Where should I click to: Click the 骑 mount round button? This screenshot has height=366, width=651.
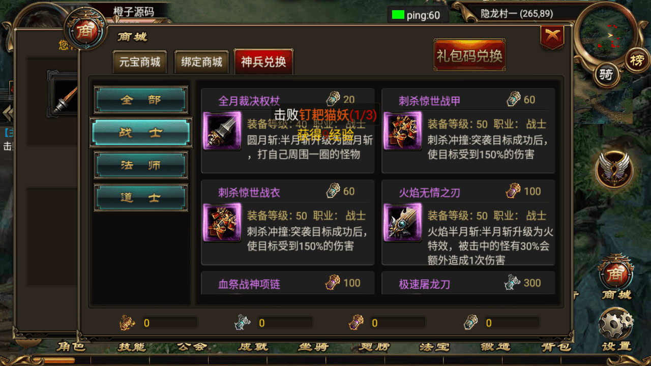[606, 75]
